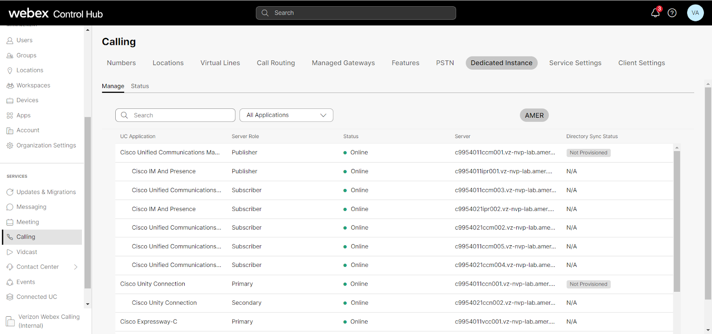
Task: Click the magnifier icon in table search box
Action: coord(125,115)
